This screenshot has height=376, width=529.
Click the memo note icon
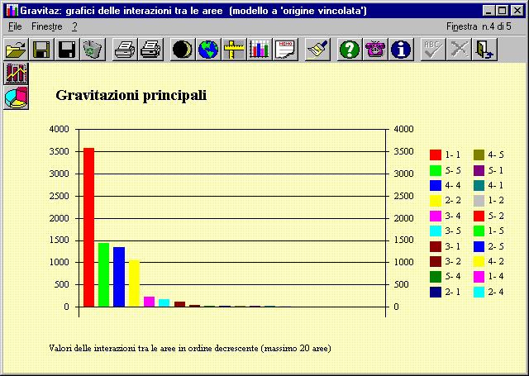point(286,50)
